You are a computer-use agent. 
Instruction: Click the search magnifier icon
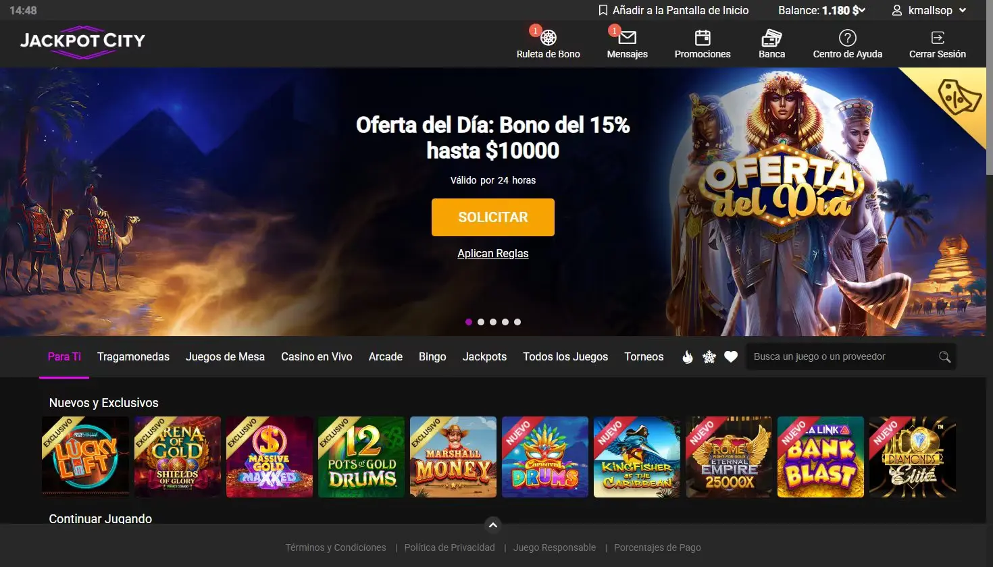click(944, 357)
